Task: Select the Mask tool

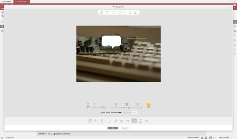Action: coord(141,121)
